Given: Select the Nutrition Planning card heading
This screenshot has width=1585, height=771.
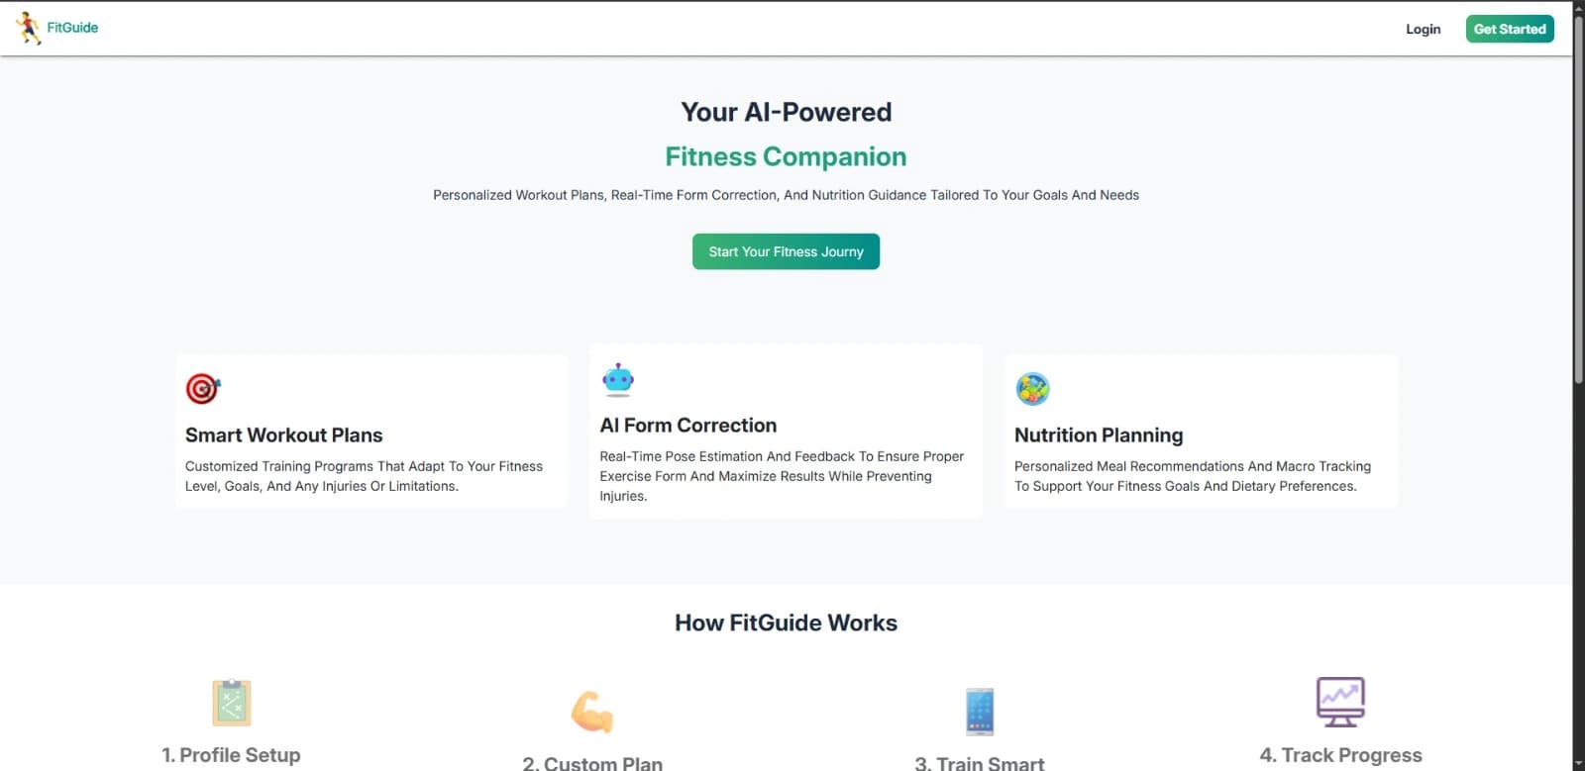Looking at the screenshot, I should 1099,435.
